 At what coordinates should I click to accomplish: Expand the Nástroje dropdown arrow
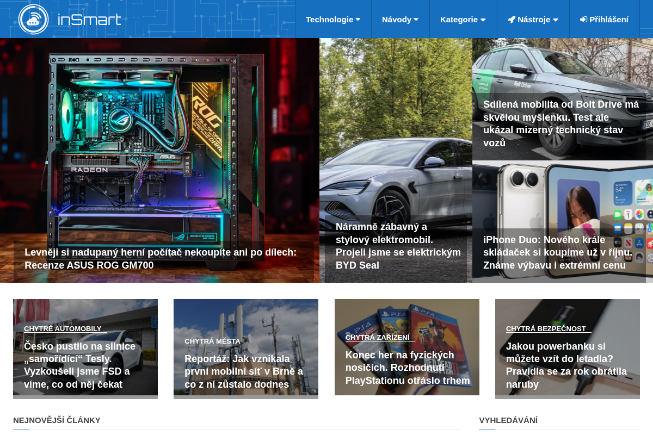pos(556,20)
